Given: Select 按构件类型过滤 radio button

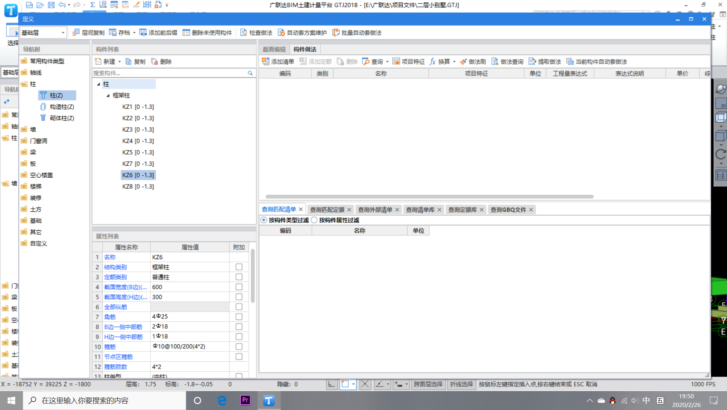Looking at the screenshot, I should (x=264, y=220).
